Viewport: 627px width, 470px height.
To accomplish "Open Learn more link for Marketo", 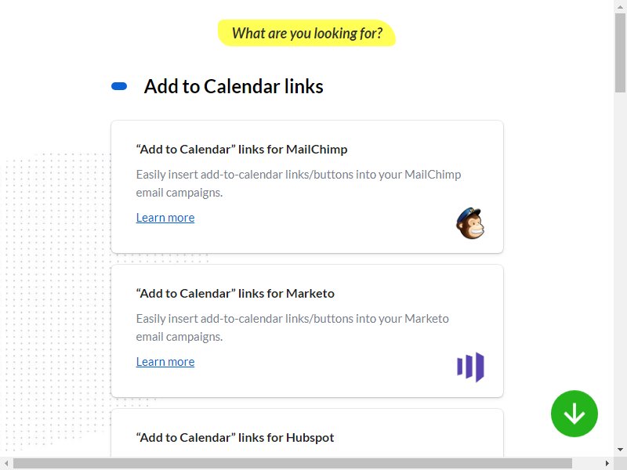I will point(165,362).
